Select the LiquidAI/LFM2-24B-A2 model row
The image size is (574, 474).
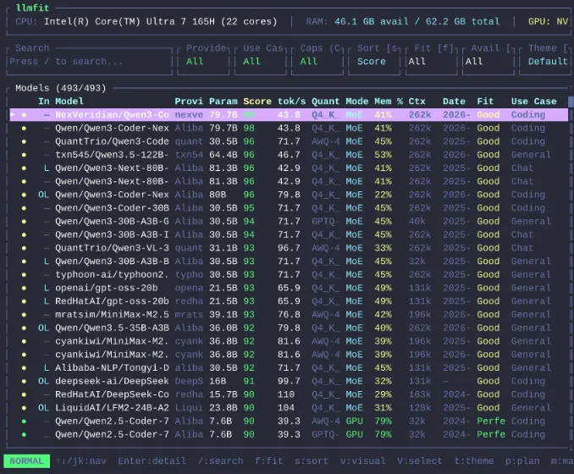pos(289,408)
